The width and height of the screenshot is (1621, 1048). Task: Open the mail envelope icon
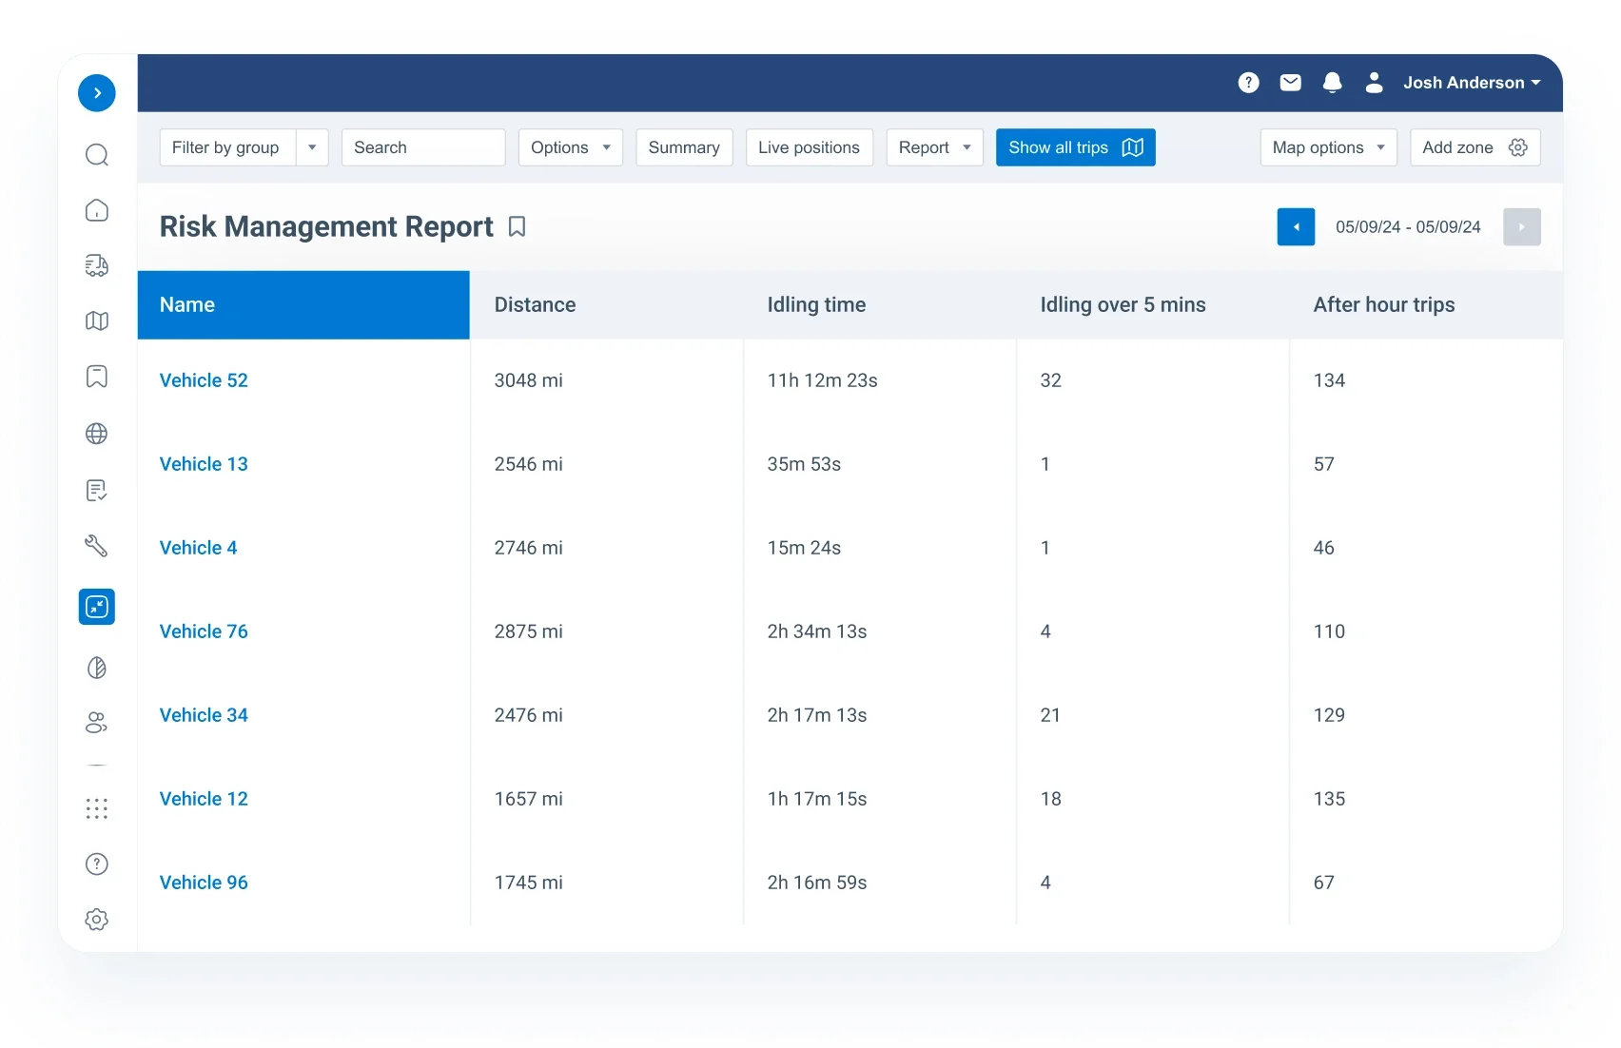1290,83
